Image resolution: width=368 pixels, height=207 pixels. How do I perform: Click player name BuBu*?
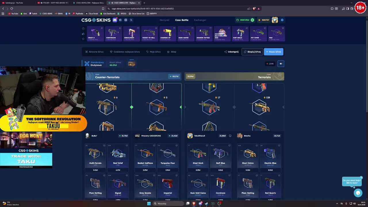[x=94, y=136]
